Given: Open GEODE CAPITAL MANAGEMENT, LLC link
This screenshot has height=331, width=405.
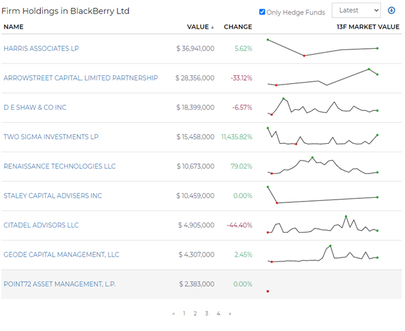Looking at the screenshot, I should [x=61, y=255].
